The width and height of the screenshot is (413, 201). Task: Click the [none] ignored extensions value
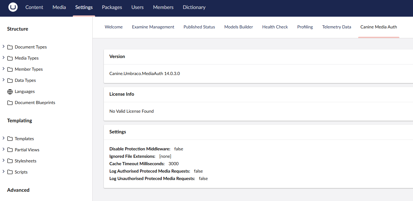point(165,157)
